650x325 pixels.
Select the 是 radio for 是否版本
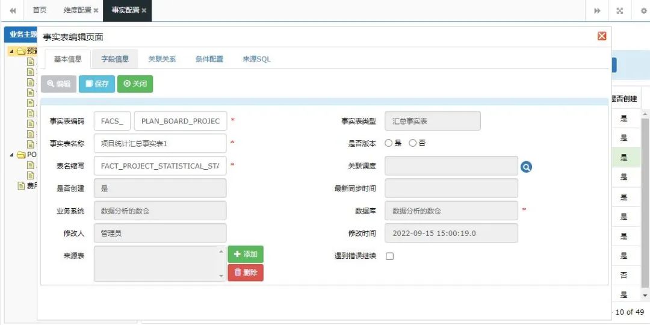pos(388,143)
